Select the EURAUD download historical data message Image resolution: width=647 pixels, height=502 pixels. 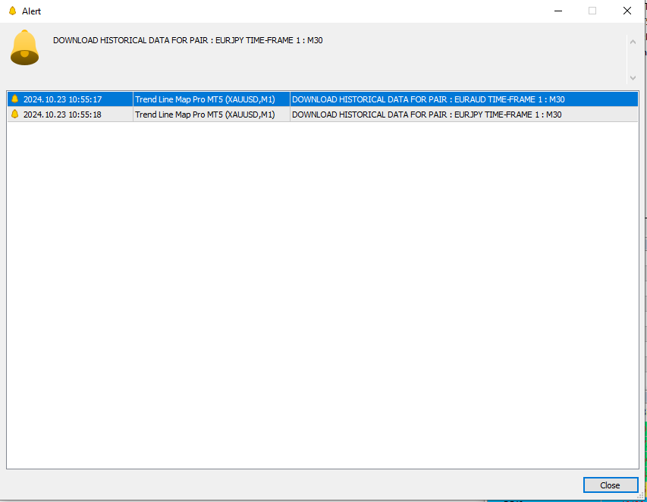tap(429, 99)
